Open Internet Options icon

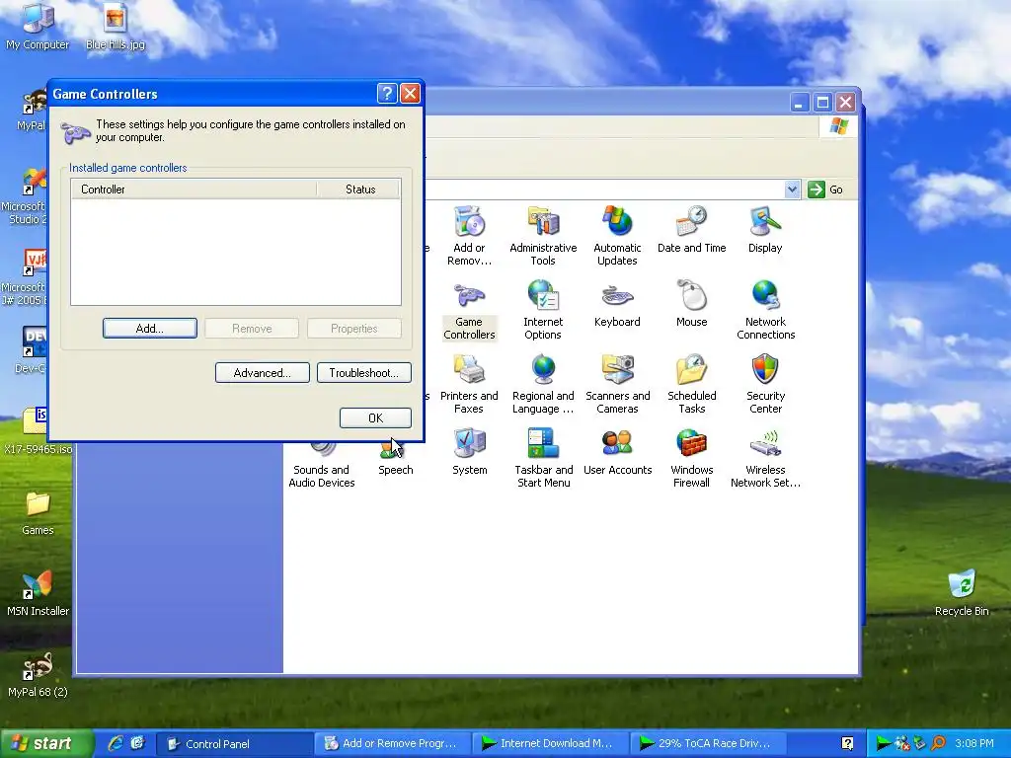[x=543, y=309]
